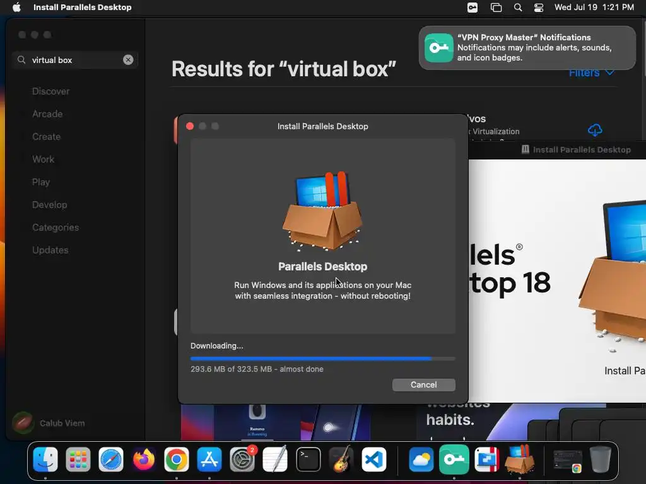Open Terminal from the Dock
The image size is (646, 484).
[x=308, y=459]
